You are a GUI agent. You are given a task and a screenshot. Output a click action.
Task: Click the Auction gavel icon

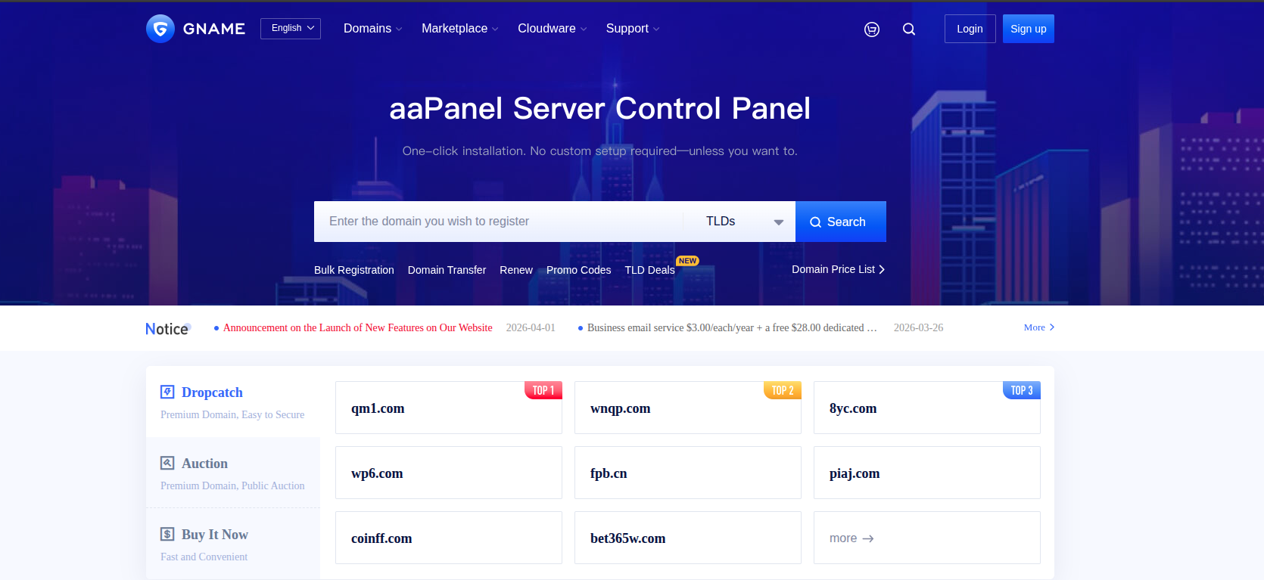[x=167, y=463]
